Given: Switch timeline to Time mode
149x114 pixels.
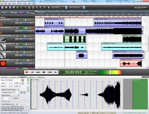Looking at the screenshot, I should click(x=28, y=13).
